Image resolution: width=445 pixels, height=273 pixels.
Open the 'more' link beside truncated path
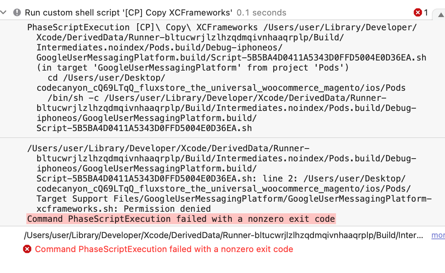coord(438,235)
